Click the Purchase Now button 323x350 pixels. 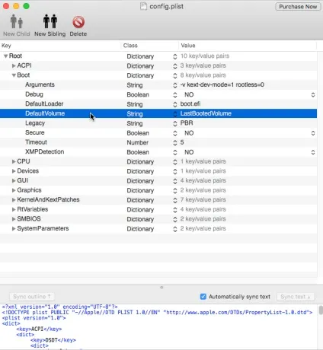click(298, 7)
